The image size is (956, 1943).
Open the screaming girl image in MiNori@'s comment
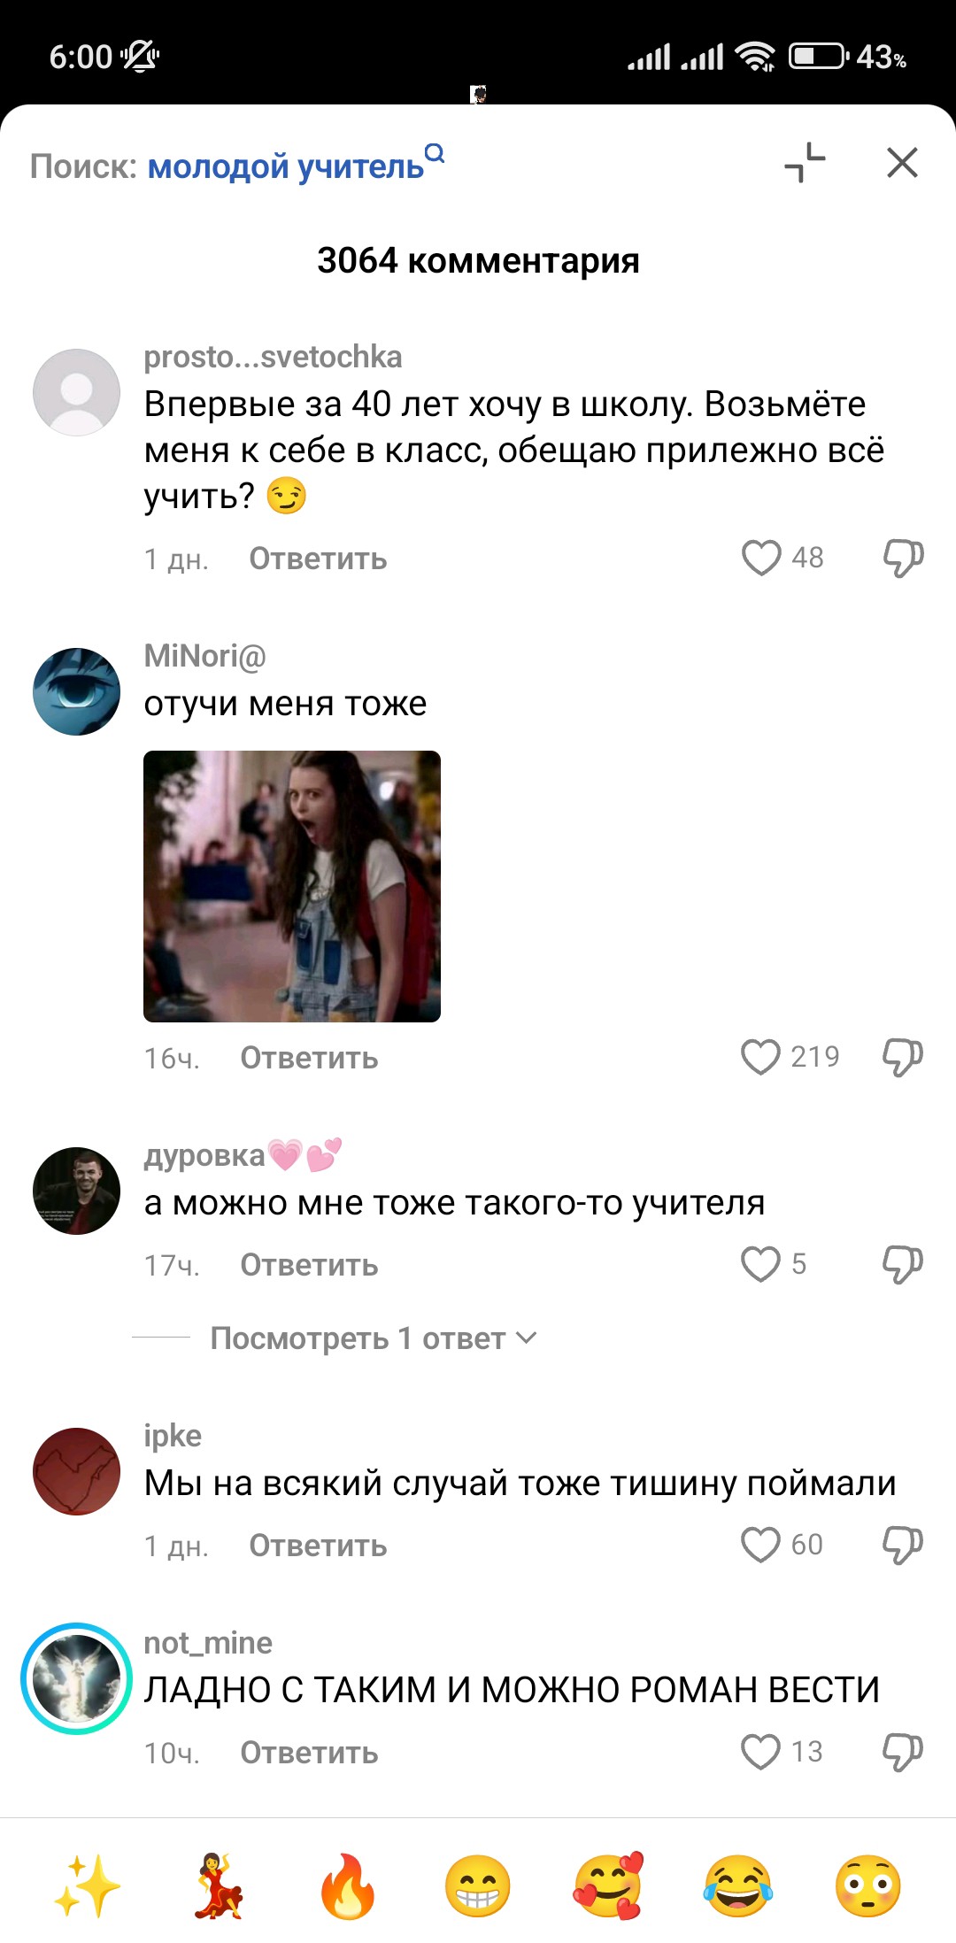point(292,886)
